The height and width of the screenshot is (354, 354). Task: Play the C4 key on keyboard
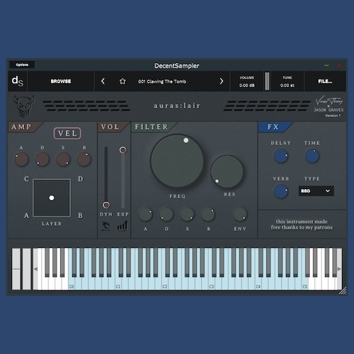pos(258,283)
